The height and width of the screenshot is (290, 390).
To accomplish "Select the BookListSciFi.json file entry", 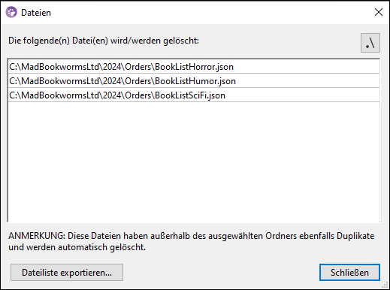I will coord(194,95).
